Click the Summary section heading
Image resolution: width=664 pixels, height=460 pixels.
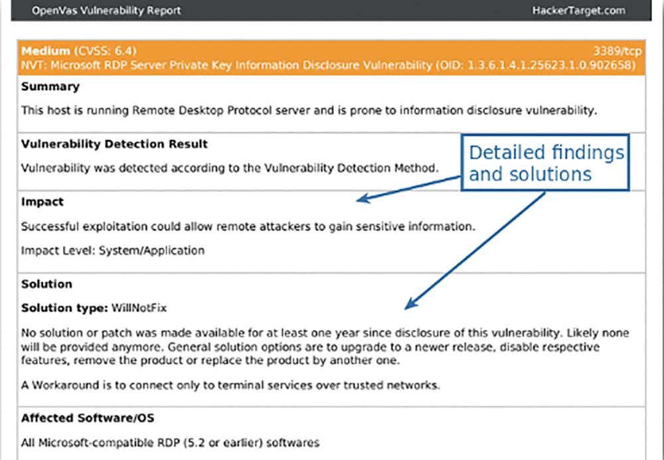pos(50,87)
